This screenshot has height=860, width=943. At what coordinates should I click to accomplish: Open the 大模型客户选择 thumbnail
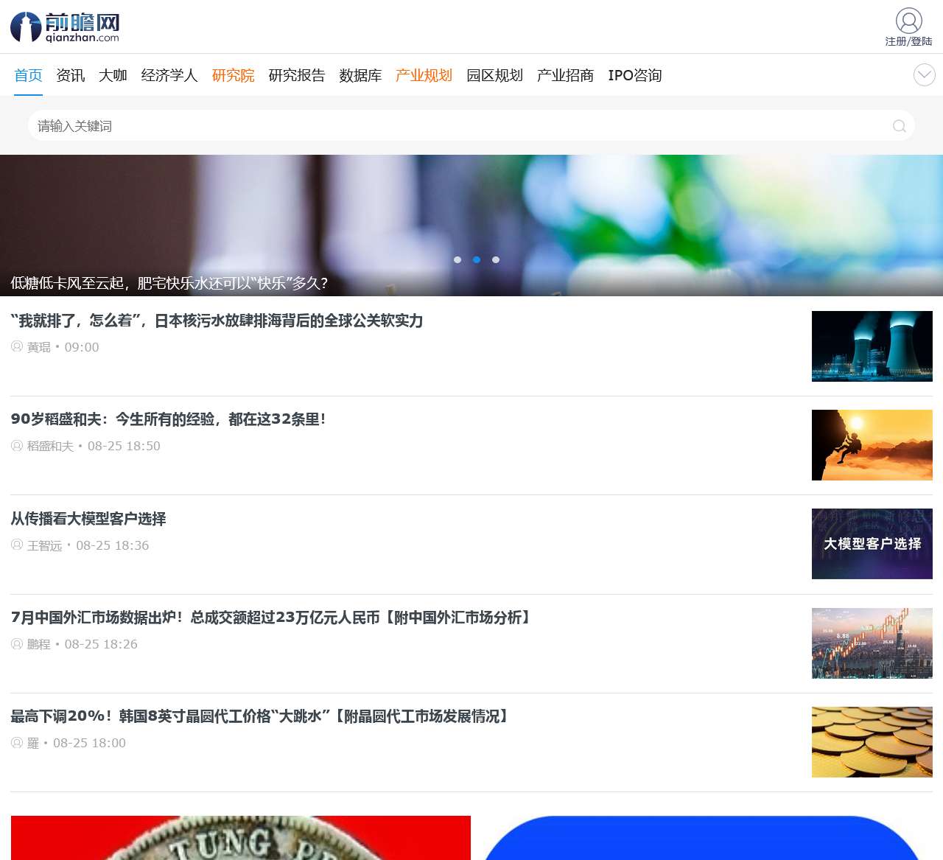(872, 544)
